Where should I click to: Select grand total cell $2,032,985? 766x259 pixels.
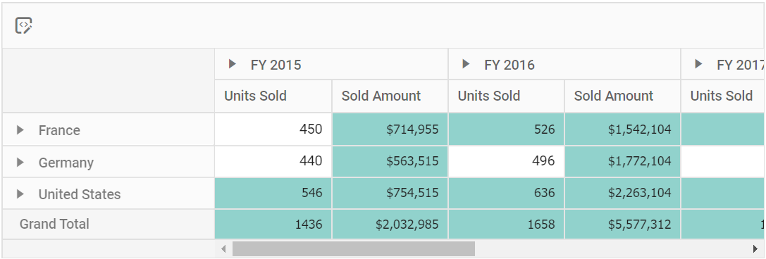tap(390, 225)
